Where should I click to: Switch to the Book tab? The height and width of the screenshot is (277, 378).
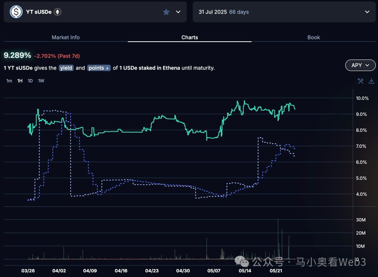[314, 37]
